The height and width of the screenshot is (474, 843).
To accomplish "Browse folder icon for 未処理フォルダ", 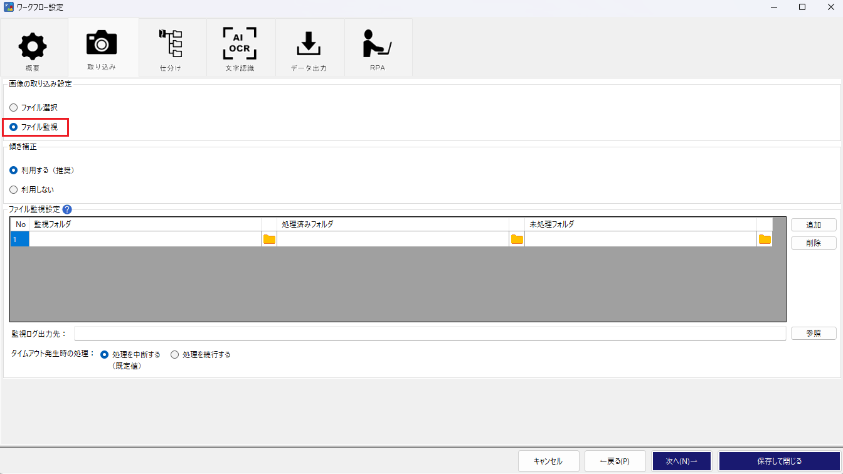I will tap(765, 239).
